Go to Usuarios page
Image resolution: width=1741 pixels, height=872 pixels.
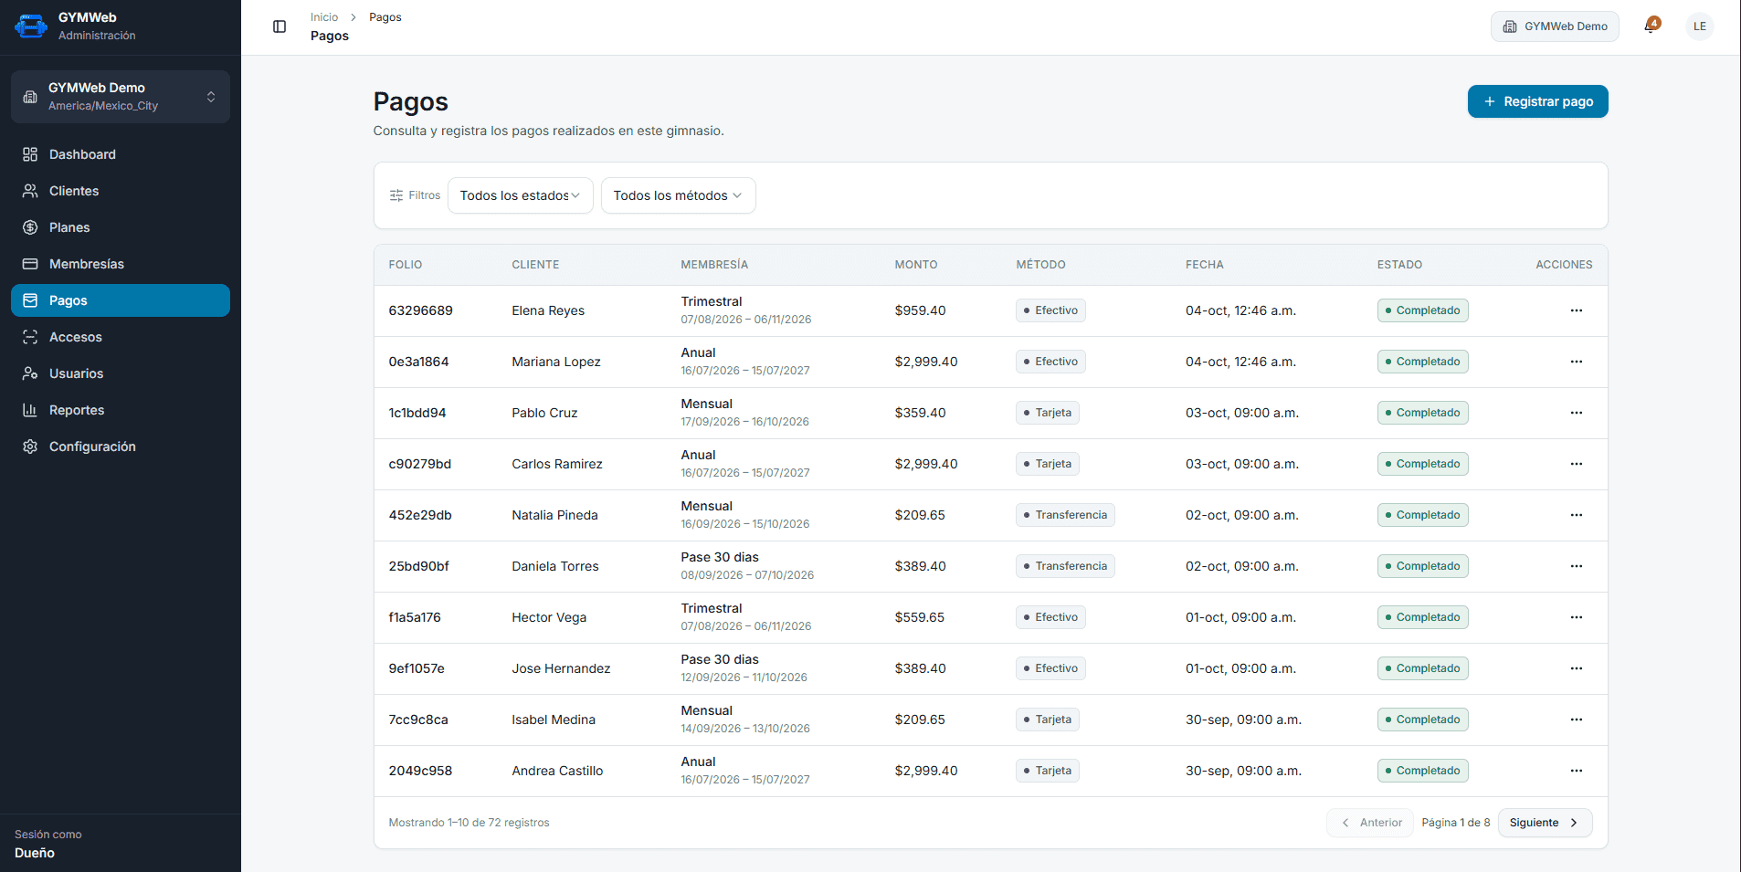121,373
